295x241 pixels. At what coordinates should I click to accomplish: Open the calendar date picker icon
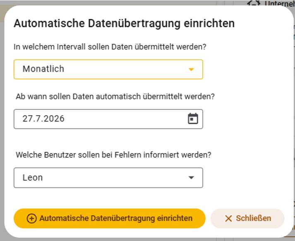pyautogui.click(x=193, y=118)
